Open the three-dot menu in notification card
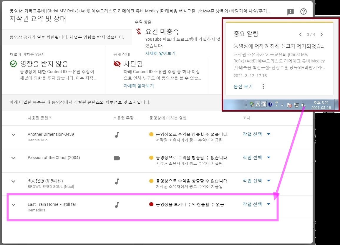This screenshot has height=245, width=340. [263, 86]
